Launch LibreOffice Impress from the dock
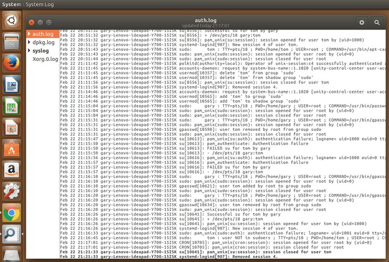The image size is (389, 262). pos(11,127)
